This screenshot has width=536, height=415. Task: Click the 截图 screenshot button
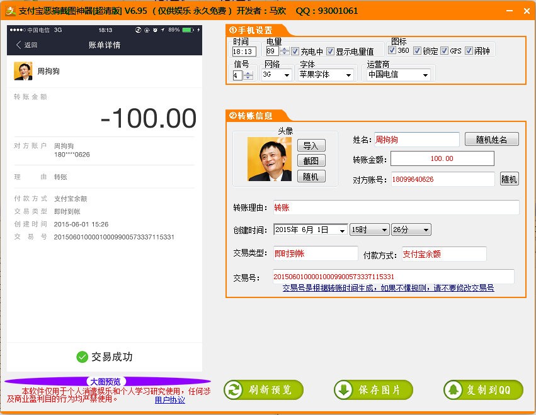(311, 160)
